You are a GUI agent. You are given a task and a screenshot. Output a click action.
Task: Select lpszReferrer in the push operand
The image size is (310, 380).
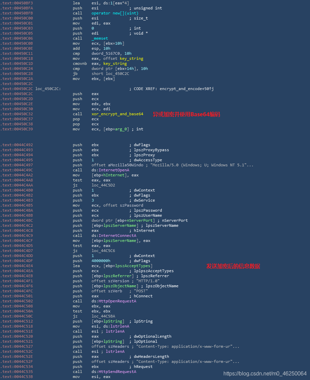coord(117,276)
